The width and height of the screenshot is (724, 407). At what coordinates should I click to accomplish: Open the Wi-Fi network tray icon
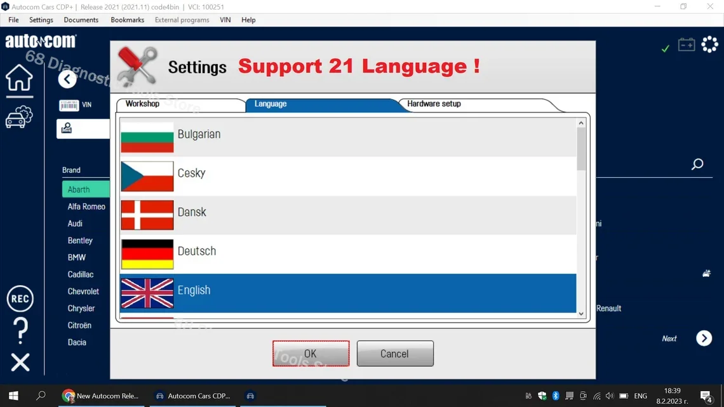(596, 396)
